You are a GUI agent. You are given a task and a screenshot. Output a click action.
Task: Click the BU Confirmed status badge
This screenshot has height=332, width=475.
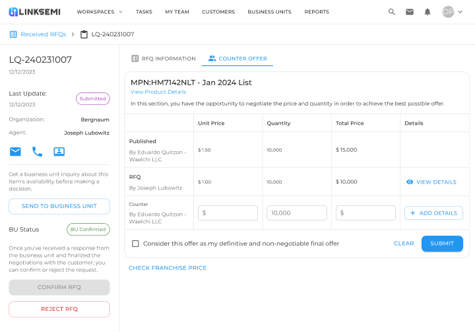coord(88,229)
